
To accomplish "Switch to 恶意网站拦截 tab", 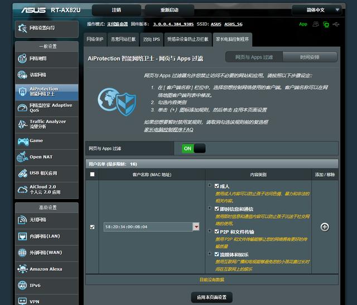I will (x=123, y=40).
